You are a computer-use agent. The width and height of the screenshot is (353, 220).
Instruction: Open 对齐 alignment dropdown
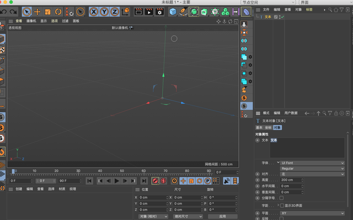(312, 174)
